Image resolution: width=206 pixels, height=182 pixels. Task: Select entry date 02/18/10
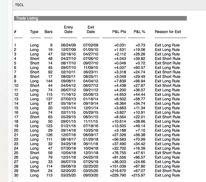pos(68,54)
